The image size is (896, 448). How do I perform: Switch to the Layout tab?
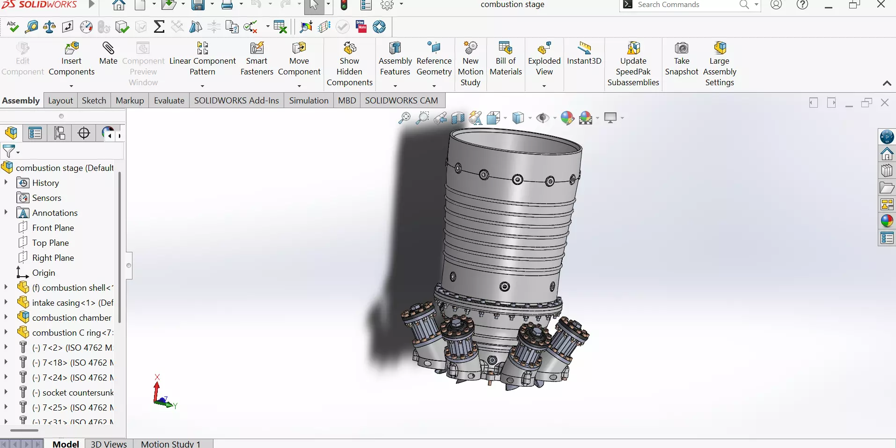click(x=60, y=101)
